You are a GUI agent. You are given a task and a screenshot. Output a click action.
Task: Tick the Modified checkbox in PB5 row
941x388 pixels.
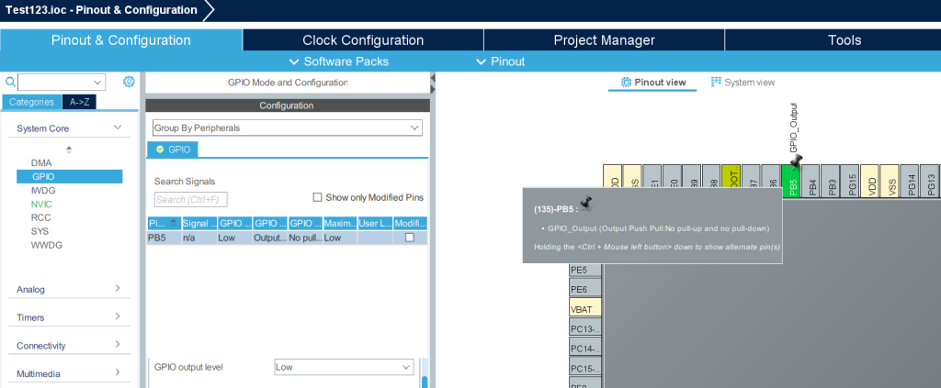click(410, 238)
